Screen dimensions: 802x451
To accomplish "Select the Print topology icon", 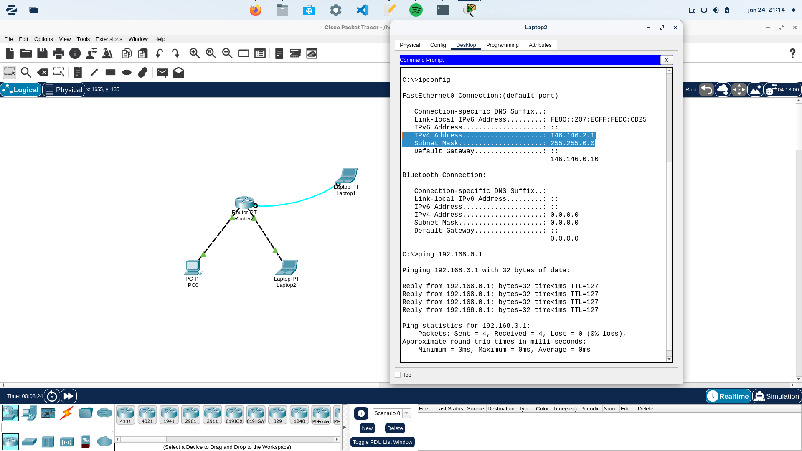I will (x=58, y=53).
